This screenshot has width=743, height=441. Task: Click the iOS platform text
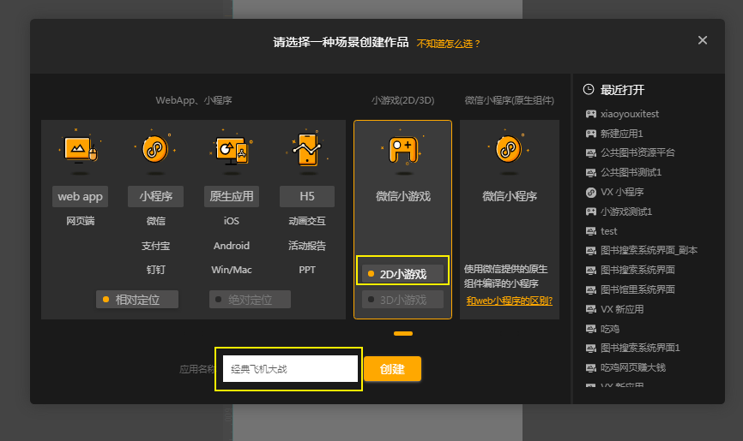[x=232, y=221]
